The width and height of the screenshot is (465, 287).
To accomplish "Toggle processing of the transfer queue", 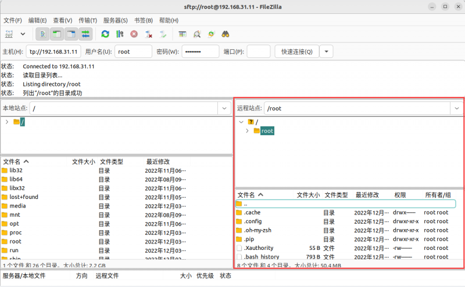I will click(120, 34).
